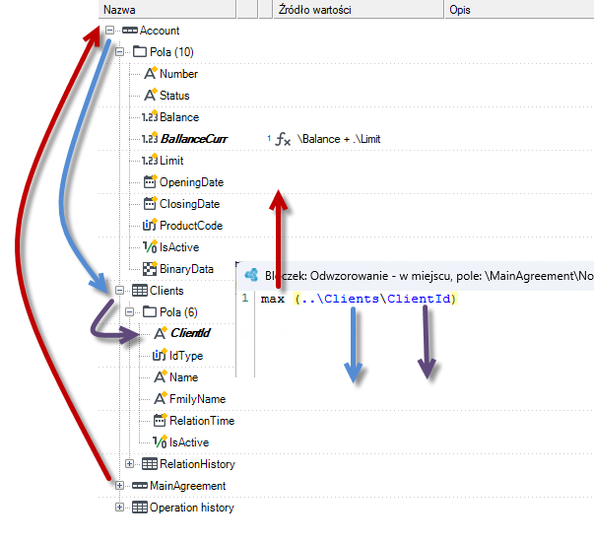Screen dimensions: 594x543
Task: Click the Clients table icon
Action: coord(140,291)
